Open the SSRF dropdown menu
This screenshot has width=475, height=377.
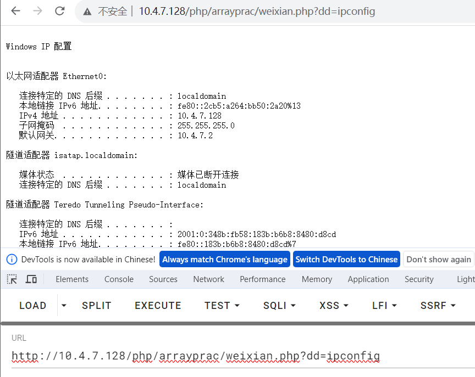coord(438,305)
